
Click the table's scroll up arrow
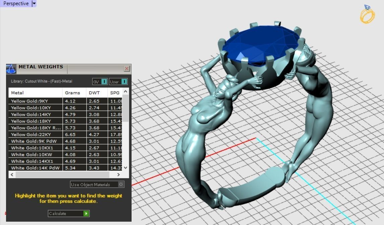click(126, 91)
